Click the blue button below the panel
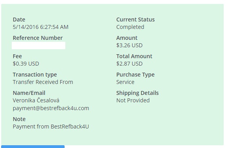The height and width of the screenshot is (148, 228). point(33,146)
